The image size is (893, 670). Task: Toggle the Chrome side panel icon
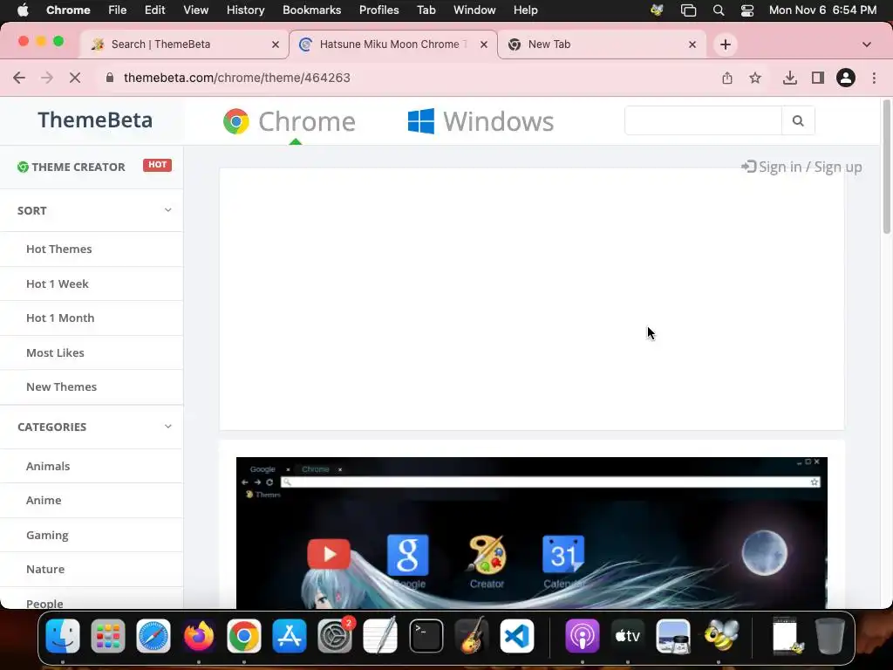point(818,78)
